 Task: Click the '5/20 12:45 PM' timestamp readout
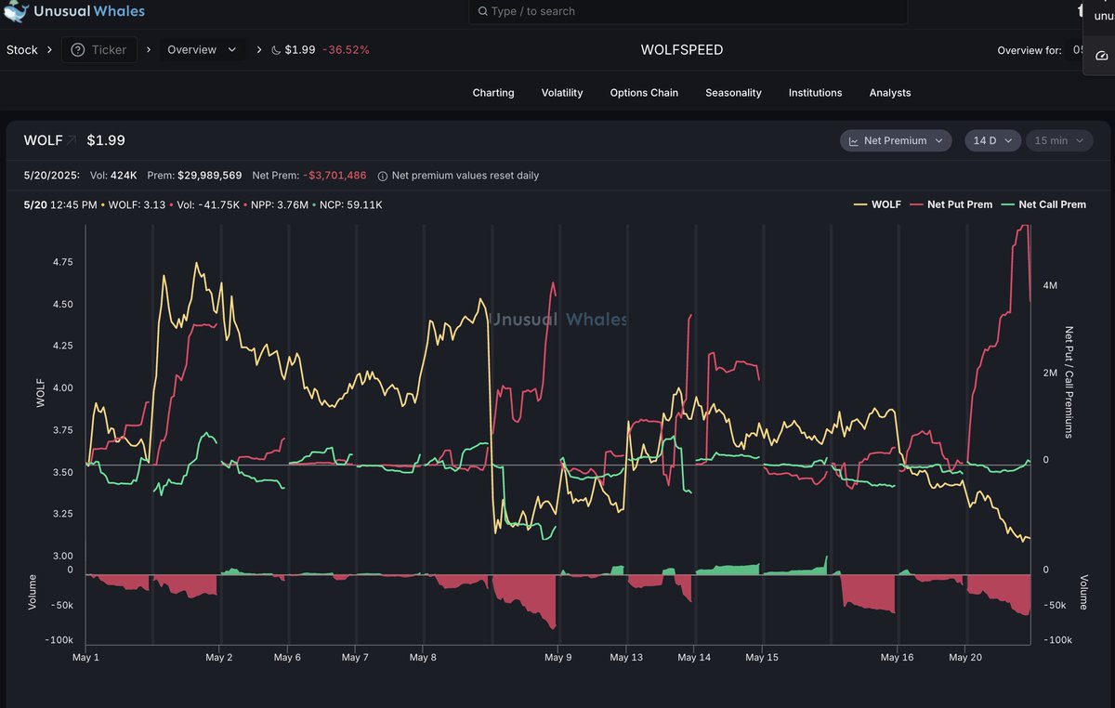(60, 204)
